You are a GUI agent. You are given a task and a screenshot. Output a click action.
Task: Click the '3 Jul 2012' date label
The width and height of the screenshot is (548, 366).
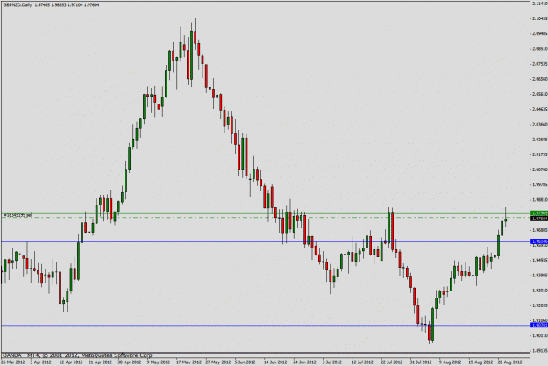tap(332, 362)
